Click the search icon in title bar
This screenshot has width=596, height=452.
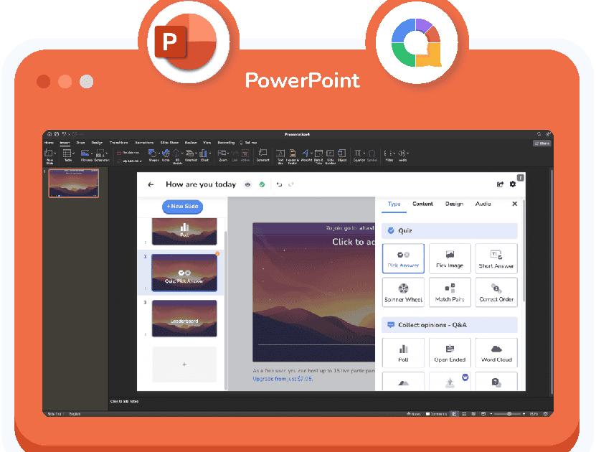point(539,134)
